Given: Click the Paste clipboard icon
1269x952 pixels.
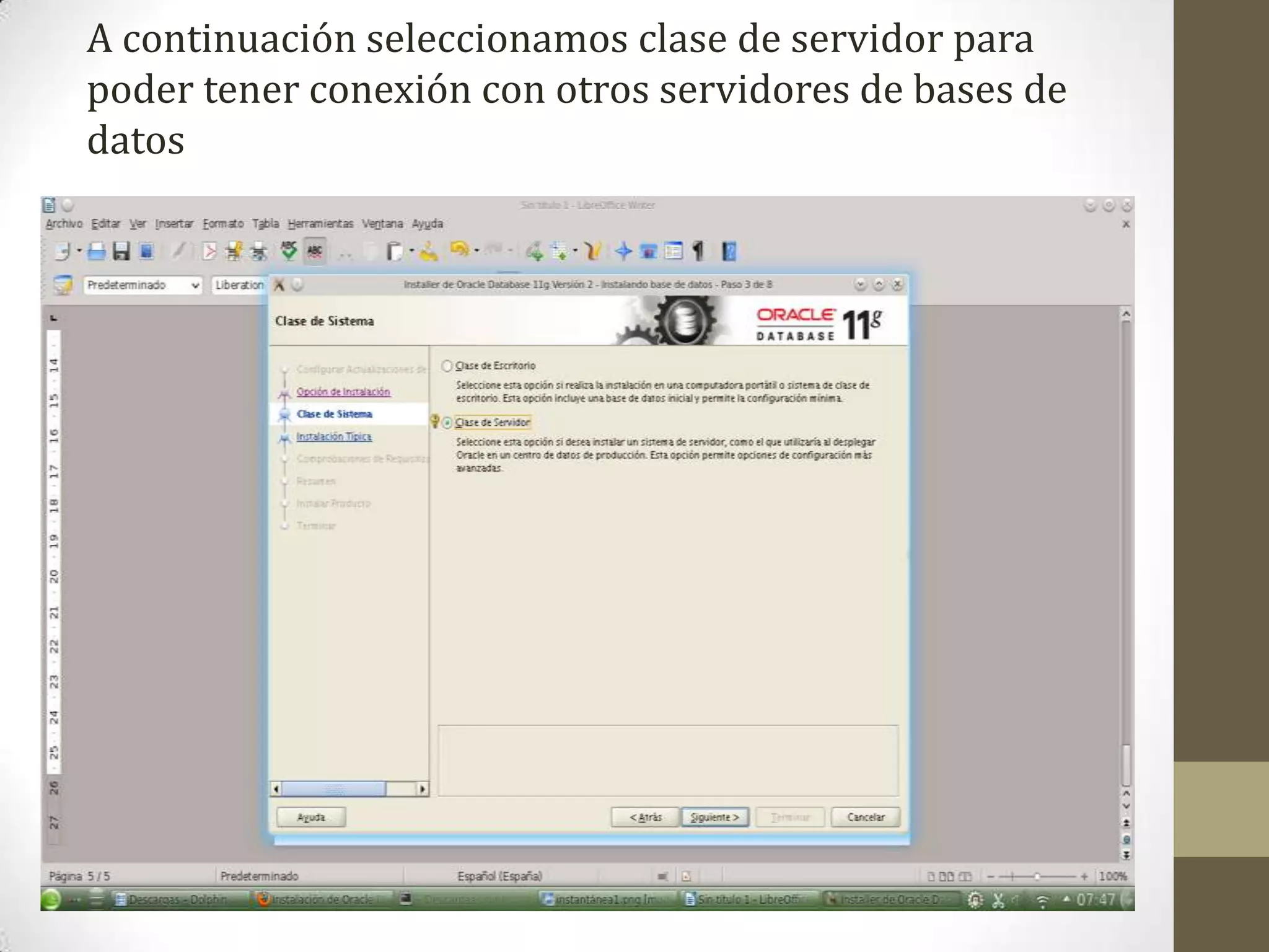Looking at the screenshot, I should click(x=394, y=251).
